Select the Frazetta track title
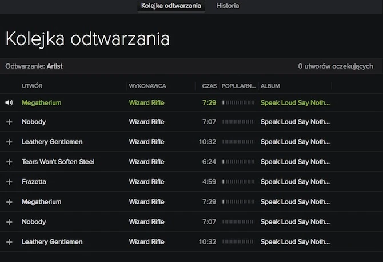Image resolution: width=383 pixels, height=262 pixels. (x=34, y=182)
